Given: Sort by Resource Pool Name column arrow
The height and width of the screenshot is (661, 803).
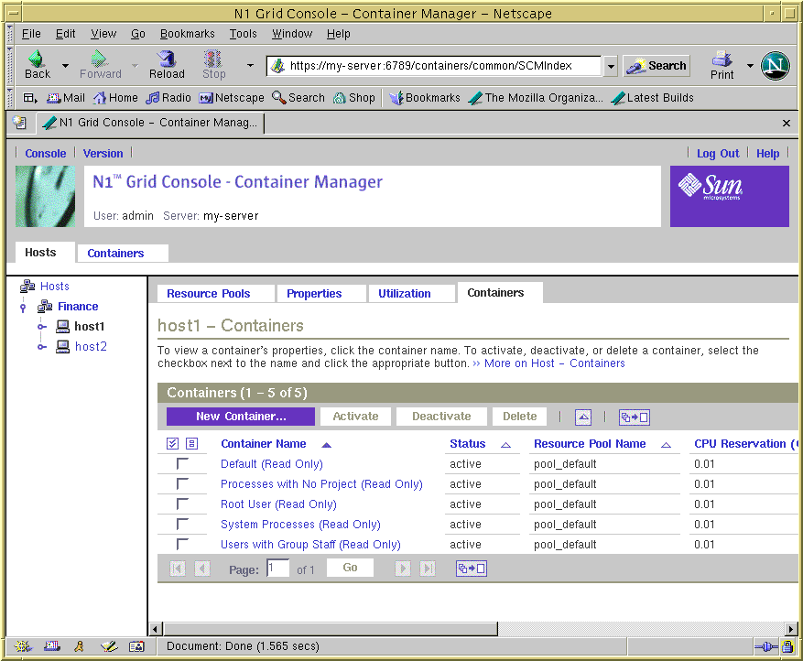Looking at the screenshot, I should 666,445.
